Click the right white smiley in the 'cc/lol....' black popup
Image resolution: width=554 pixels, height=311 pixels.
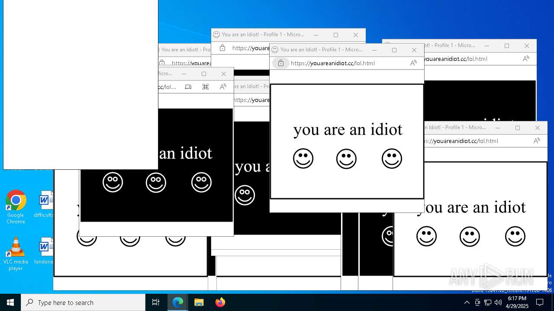click(x=201, y=182)
